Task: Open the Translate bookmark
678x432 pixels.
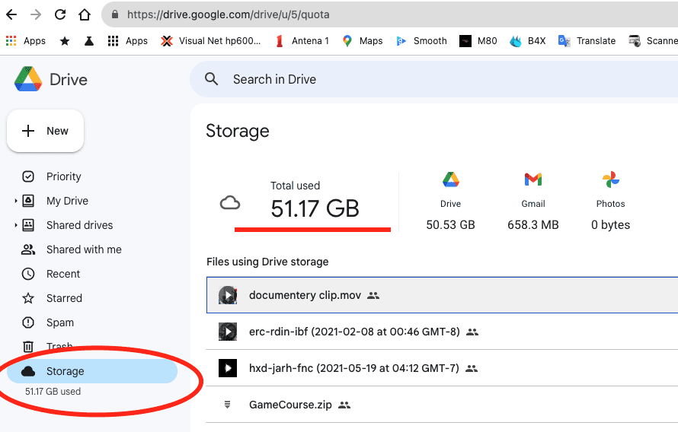Action: coord(587,40)
